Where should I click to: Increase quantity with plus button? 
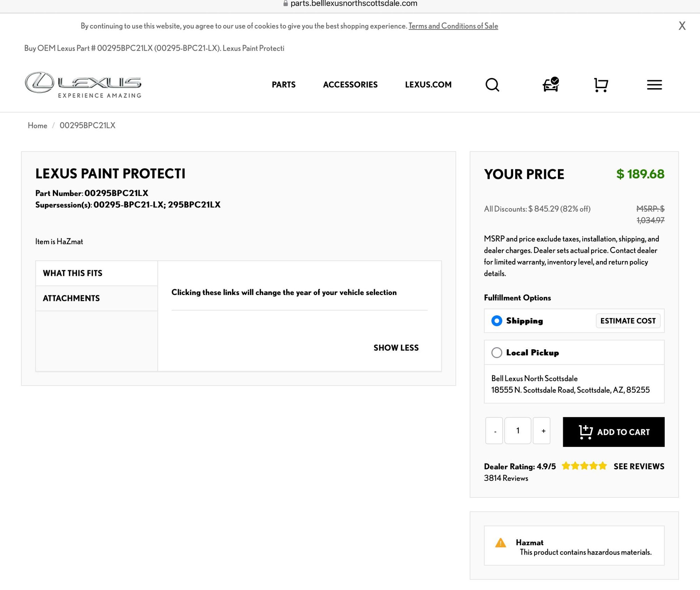543,431
